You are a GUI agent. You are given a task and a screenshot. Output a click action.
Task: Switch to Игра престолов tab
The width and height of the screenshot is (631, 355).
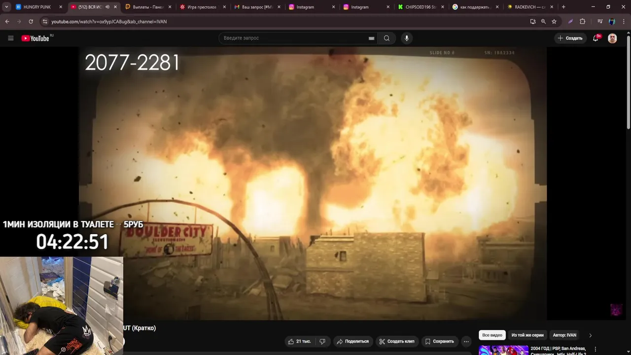(202, 7)
